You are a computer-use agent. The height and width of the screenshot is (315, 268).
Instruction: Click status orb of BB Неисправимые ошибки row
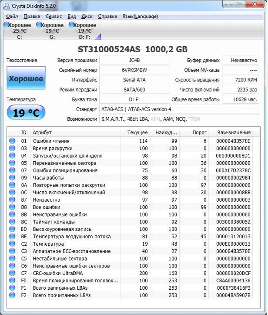[x=12, y=214]
